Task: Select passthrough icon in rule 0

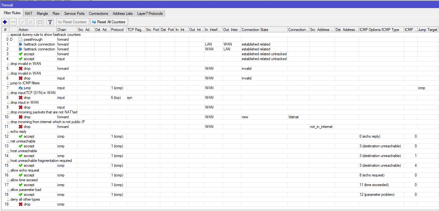Action: [x=21, y=39]
